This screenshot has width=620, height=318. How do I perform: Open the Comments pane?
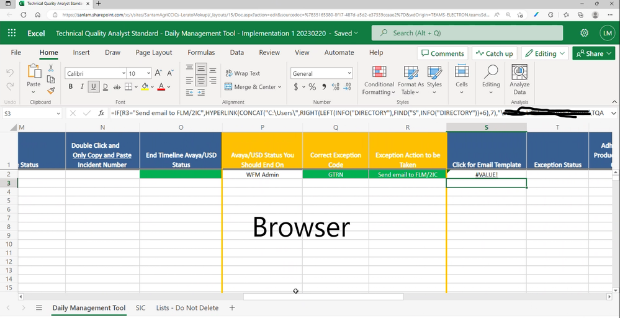pos(443,53)
